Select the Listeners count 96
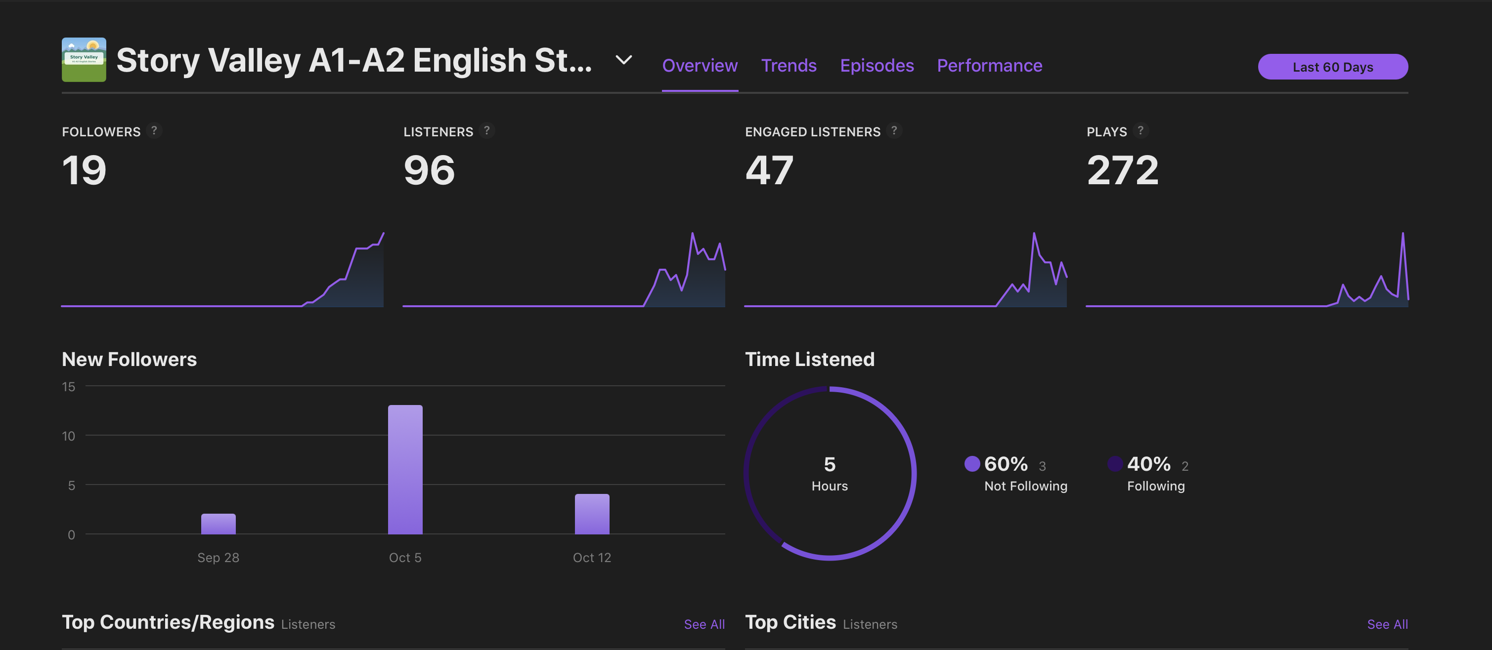Viewport: 1492px width, 650px height. pos(429,170)
